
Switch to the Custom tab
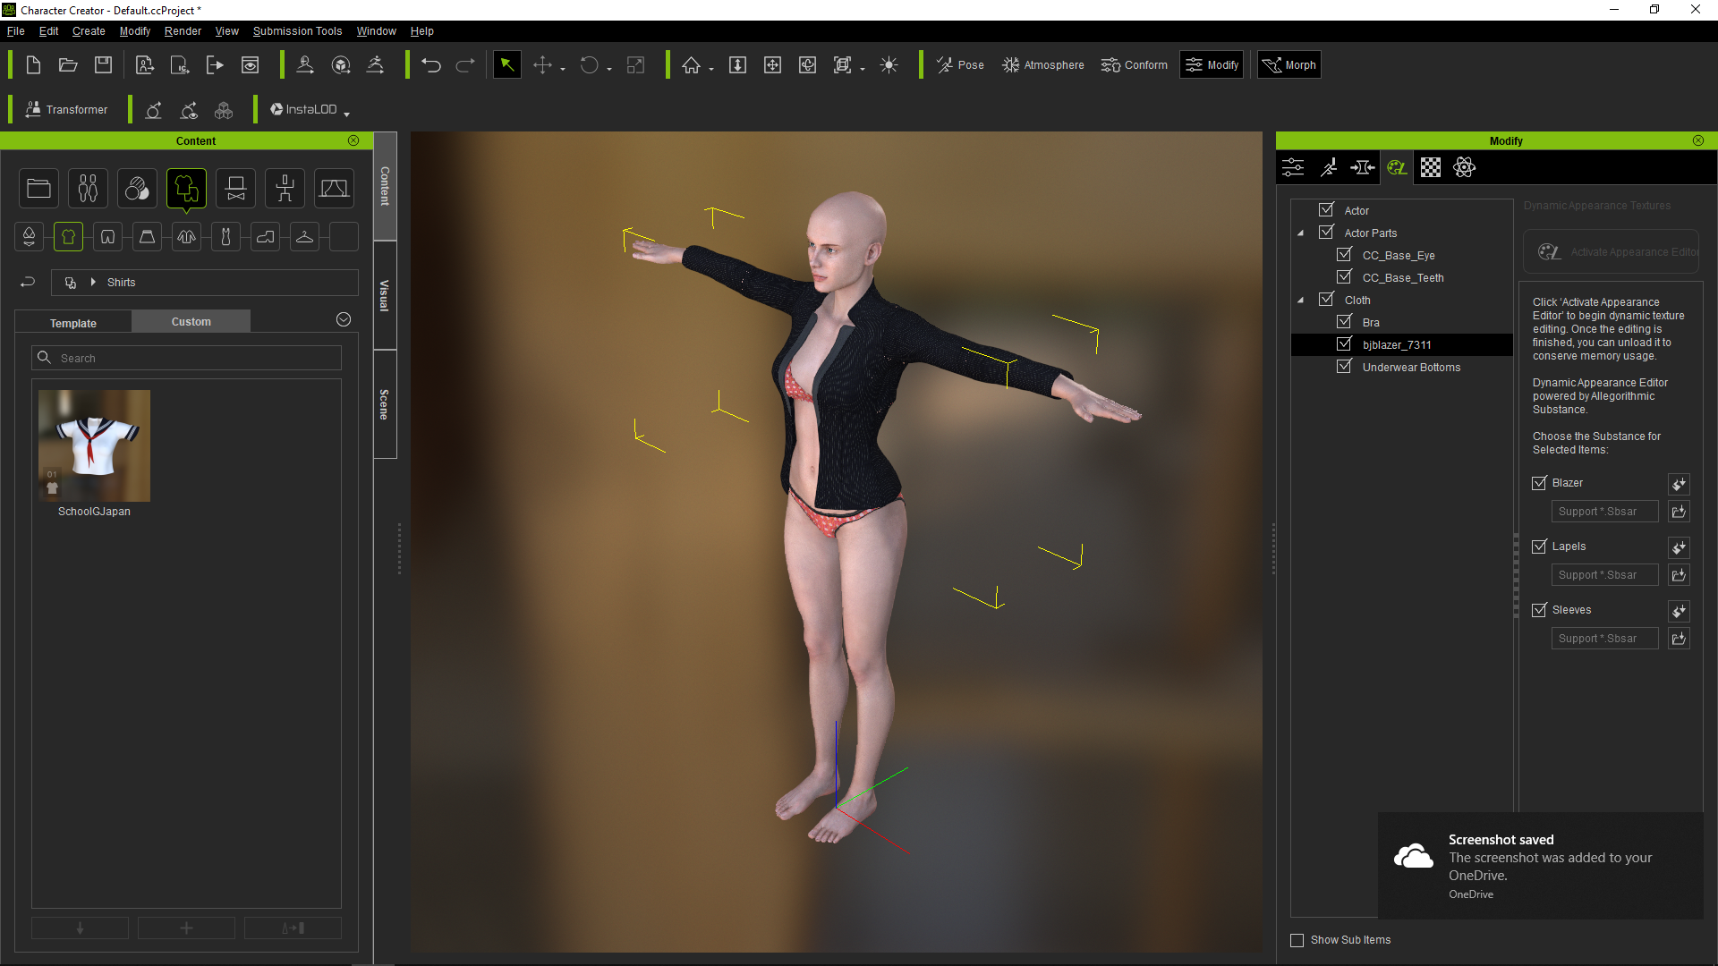pyautogui.click(x=191, y=322)
